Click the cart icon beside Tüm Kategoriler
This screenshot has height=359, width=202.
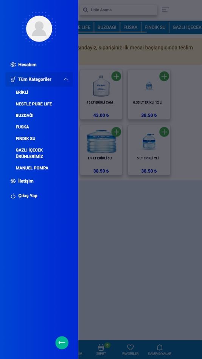coord(13,79)
